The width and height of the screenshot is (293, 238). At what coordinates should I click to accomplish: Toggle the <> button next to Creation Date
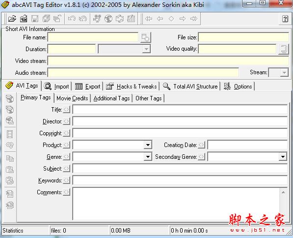pyautogui.click(x=201, y=145)
